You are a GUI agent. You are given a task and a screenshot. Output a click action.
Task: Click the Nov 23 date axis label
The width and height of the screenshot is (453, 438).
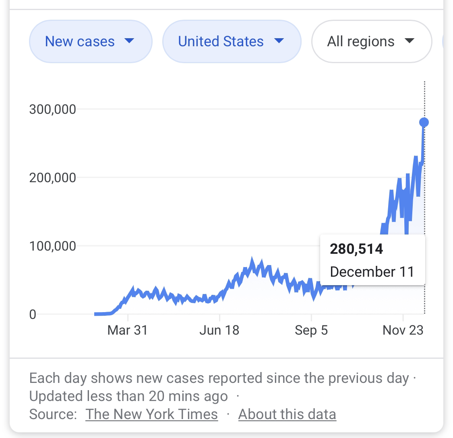[403, 331]
